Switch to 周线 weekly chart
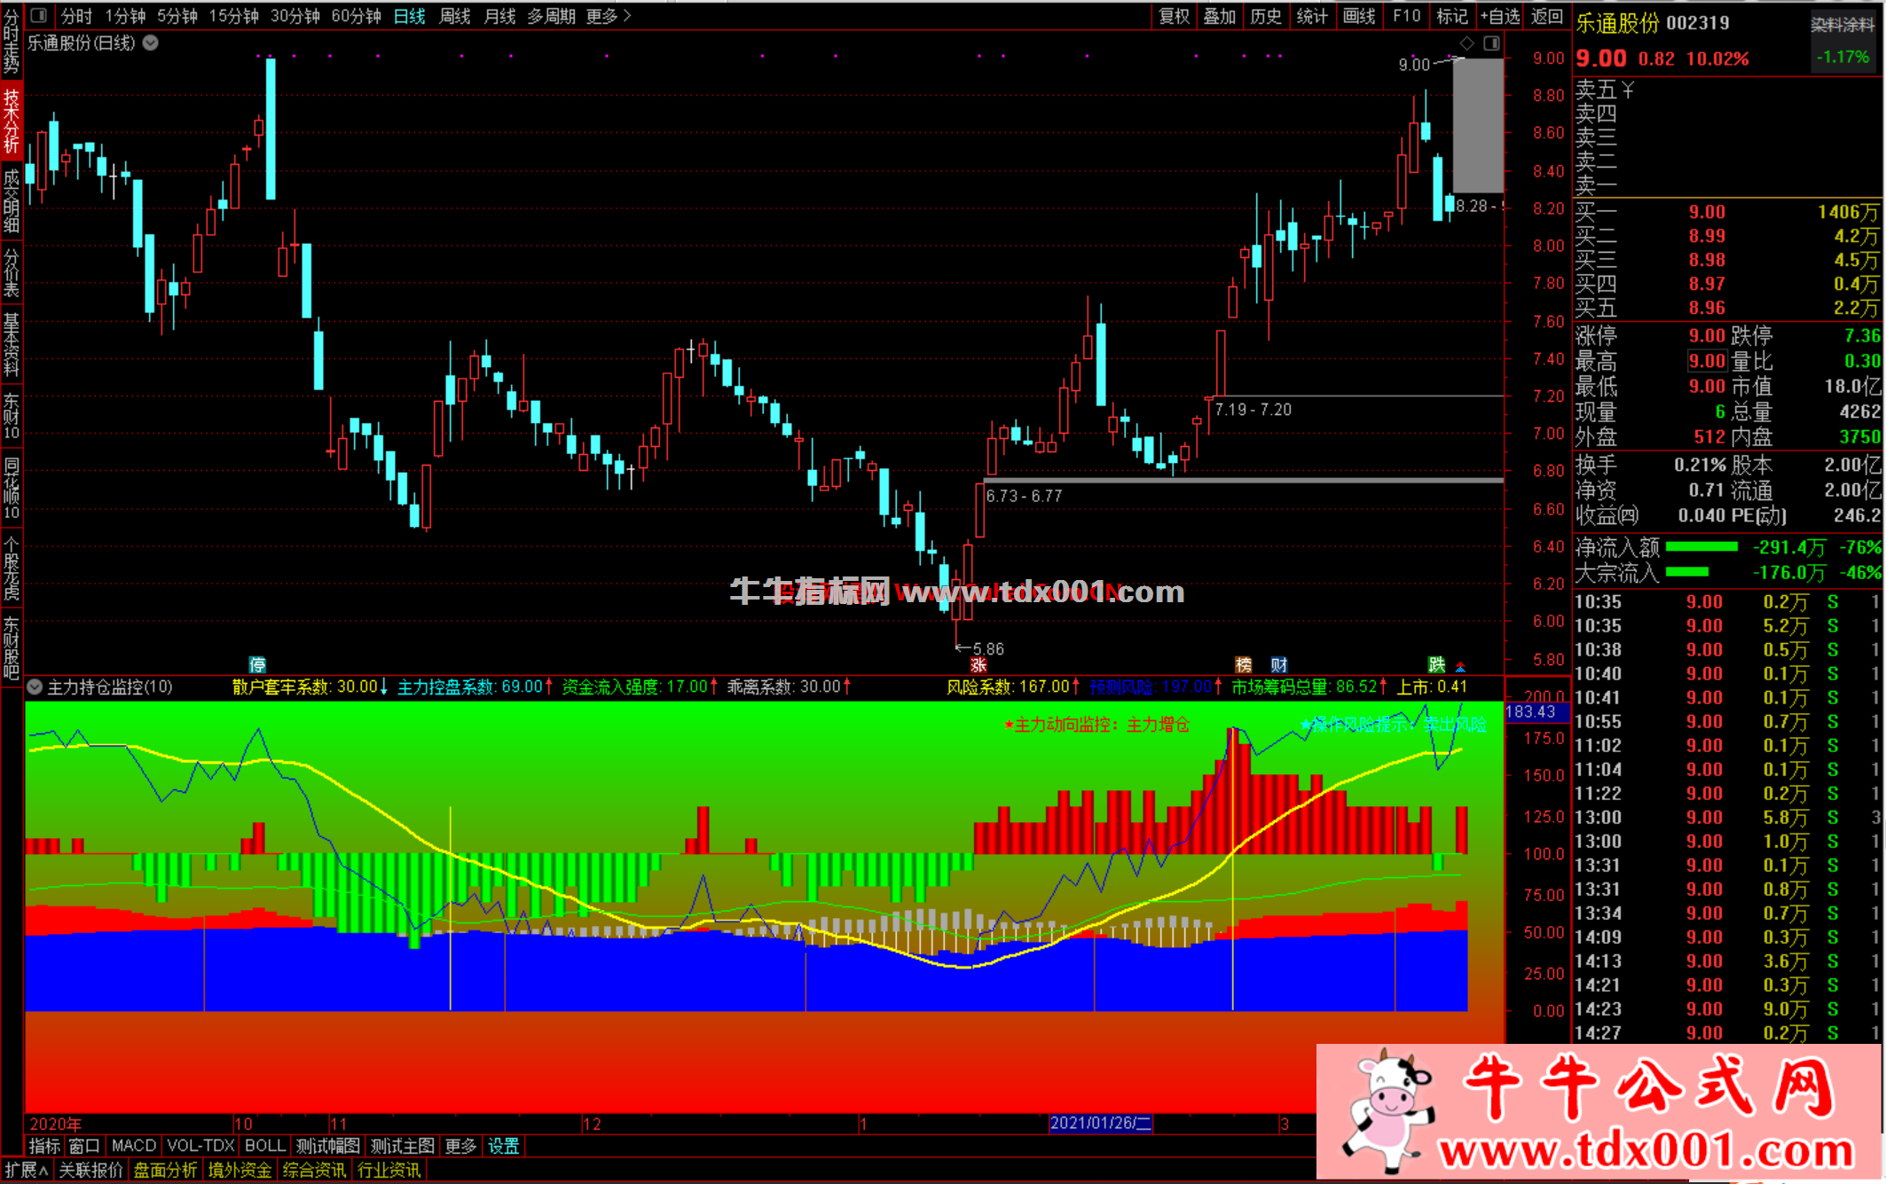Screen dimensions: 1886x1184 (454, 16)
